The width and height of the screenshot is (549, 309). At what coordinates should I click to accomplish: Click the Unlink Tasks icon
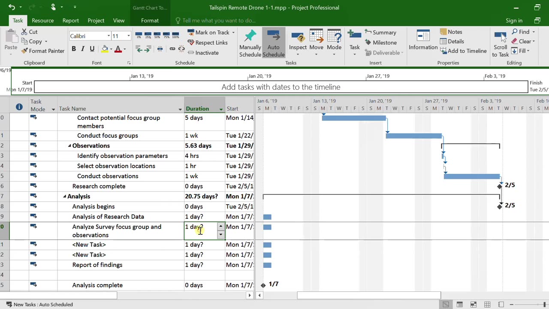tap(181, 49)
